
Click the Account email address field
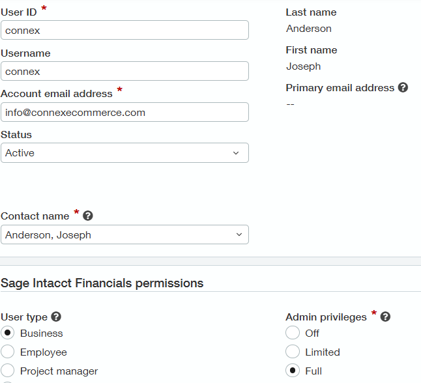pyautogui.click(x=125, y=112)
